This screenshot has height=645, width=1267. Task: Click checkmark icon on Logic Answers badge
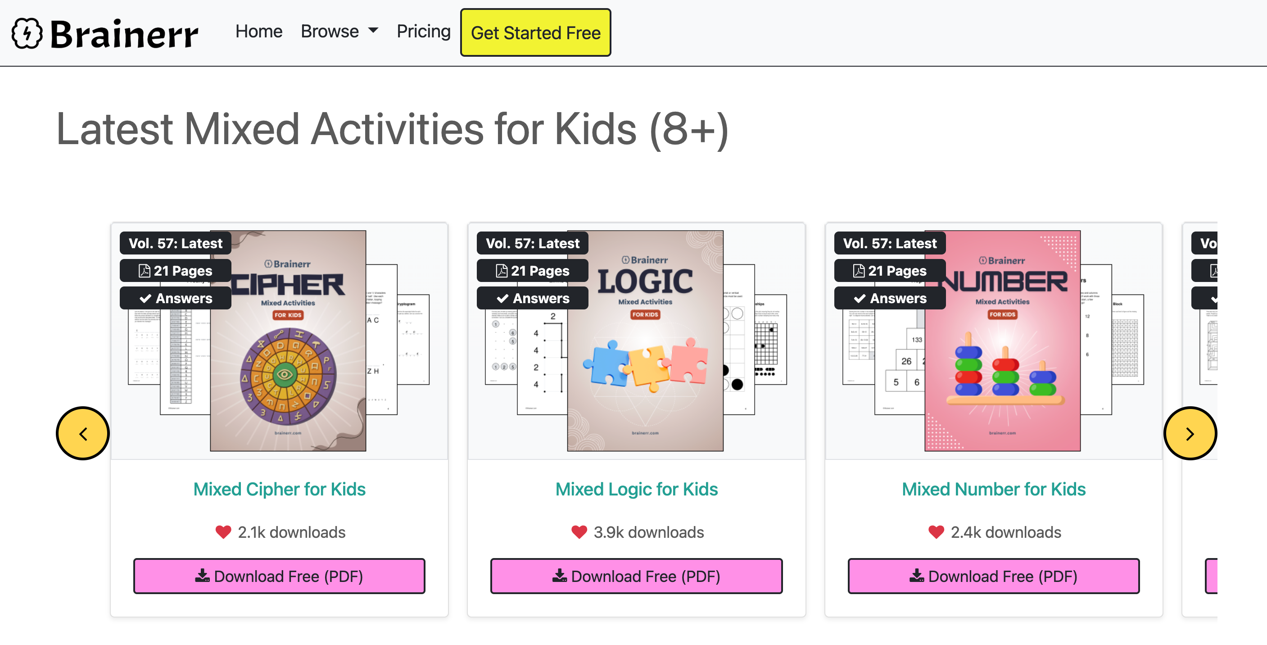[502, 298]
